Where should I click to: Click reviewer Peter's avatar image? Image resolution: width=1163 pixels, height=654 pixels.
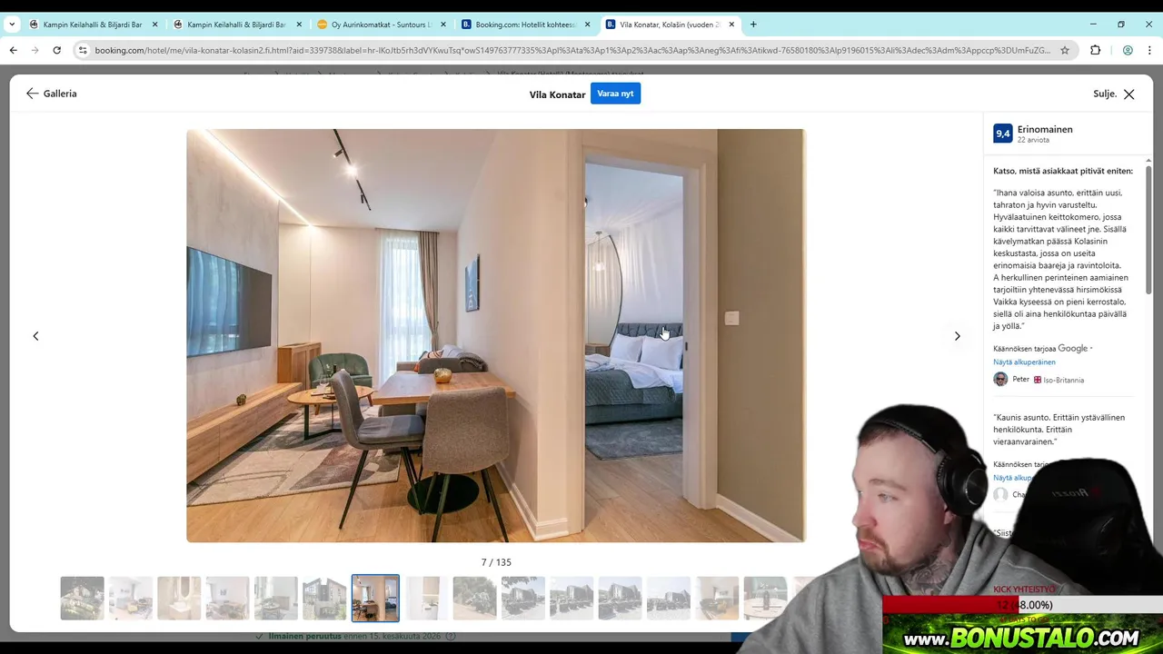1000,379
